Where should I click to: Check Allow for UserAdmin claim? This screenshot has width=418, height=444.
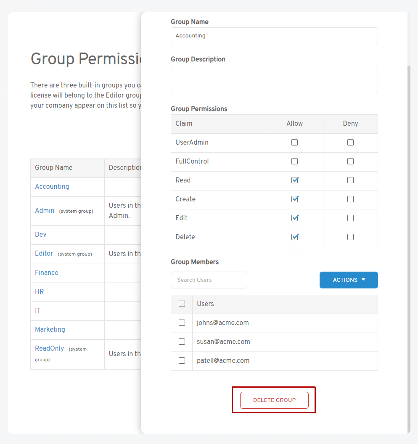click(x=294, y=143)
